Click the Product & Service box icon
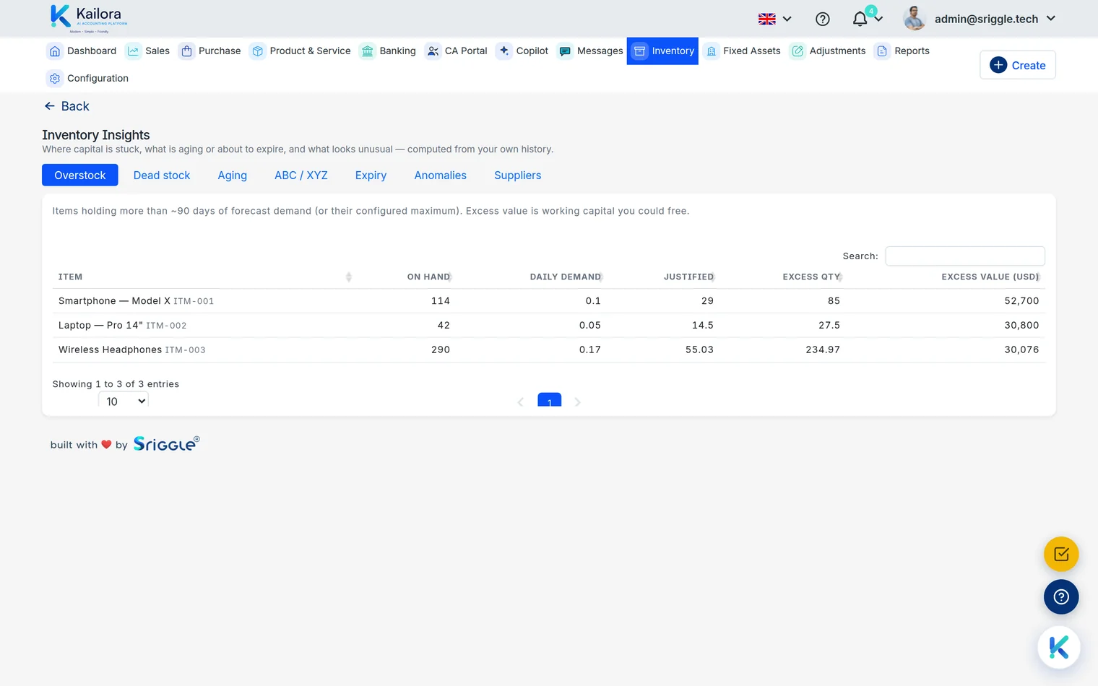Screen dimensions: 1098x686 click(x=258, y=51)
